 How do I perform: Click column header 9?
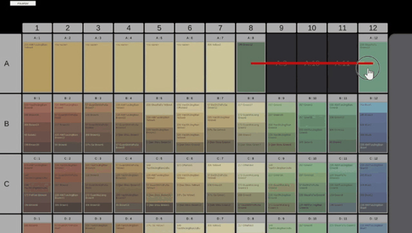tap(282, 28)
